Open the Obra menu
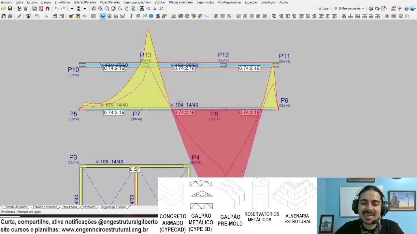Screen dimensions: 417x234 pos(20,2)
